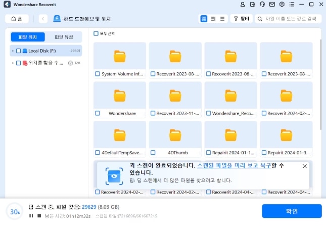Viewport: 326px width, 229px height.
Task: Click the remaining time 01h12m32s text
Action: point(78,216)
